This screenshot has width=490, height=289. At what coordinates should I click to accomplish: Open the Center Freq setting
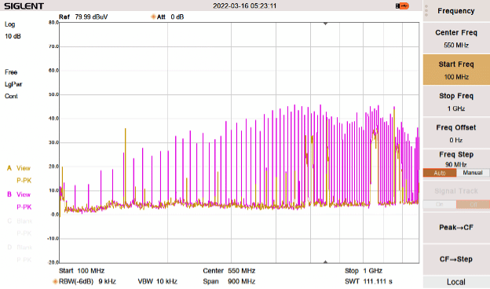click(x=456, y=38)
